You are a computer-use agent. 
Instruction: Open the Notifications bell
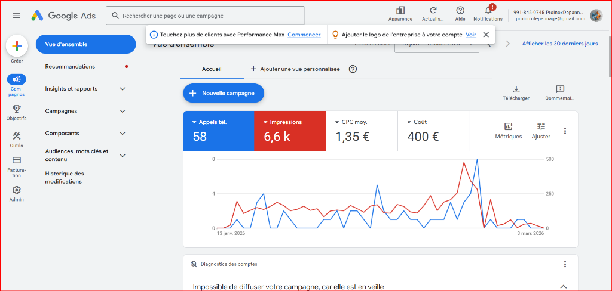488,10
